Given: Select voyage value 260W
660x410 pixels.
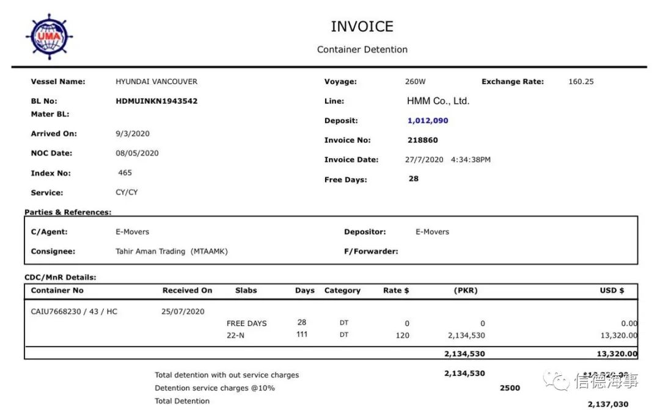Looking at the screenshot, I should (x=416, y=82).
